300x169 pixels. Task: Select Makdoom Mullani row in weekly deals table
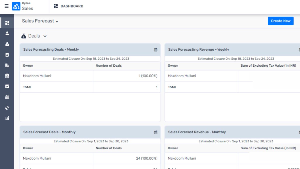tap(37, 76)
